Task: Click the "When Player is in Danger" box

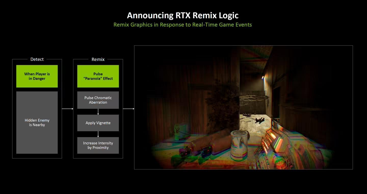Action: coord(37,76)
